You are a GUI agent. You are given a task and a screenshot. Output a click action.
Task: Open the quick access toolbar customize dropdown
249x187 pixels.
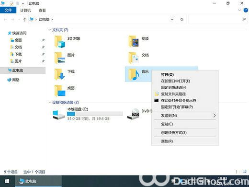tap(23, 3)
